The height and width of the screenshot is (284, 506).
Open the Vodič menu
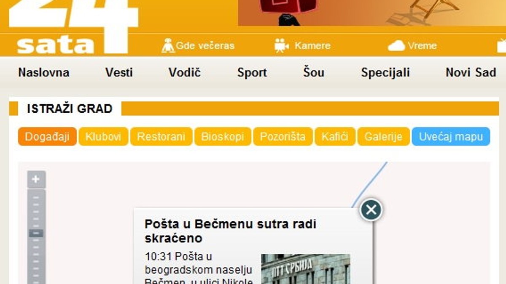pyautogui.click(x=184, y=72)
